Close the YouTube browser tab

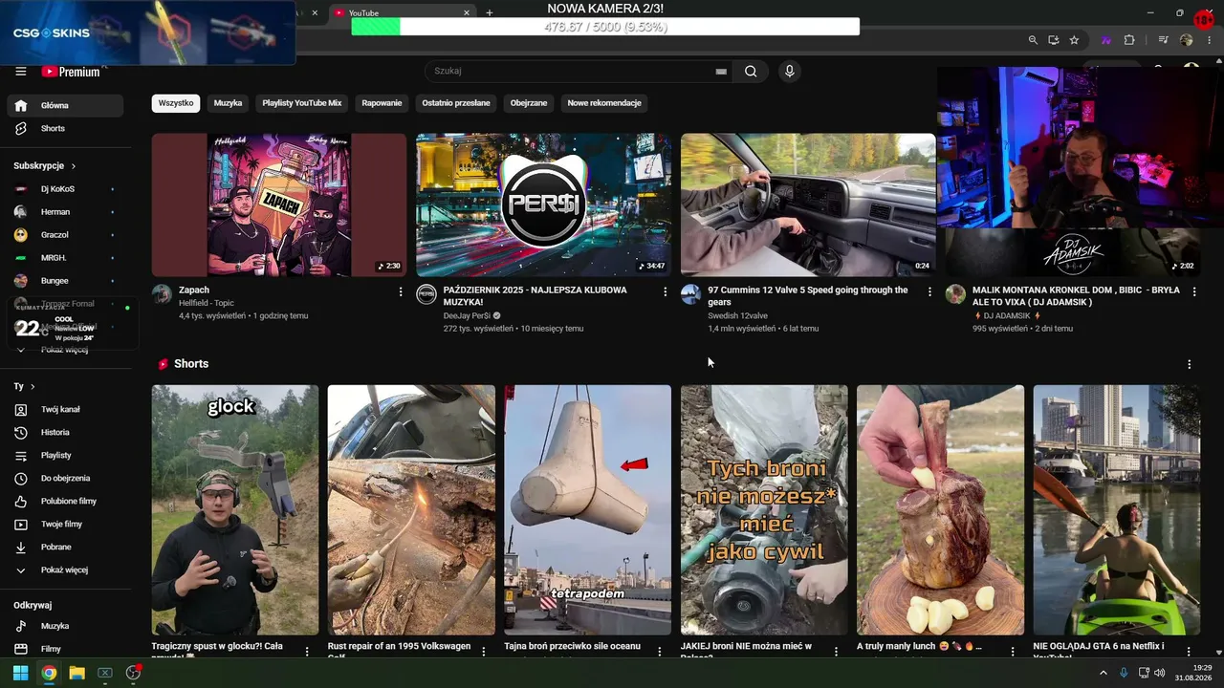467,13
